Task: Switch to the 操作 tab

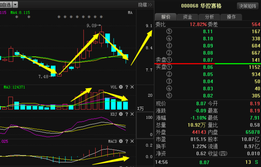Action: pyautogui.click(x=231, y=17)
